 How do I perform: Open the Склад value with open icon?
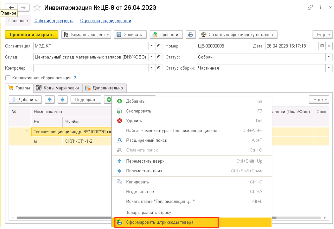pyautogui.click(x=159, y=57)
